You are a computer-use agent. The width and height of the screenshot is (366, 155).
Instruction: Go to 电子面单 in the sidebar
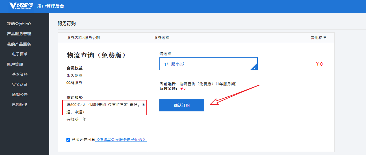pos(20,54)
